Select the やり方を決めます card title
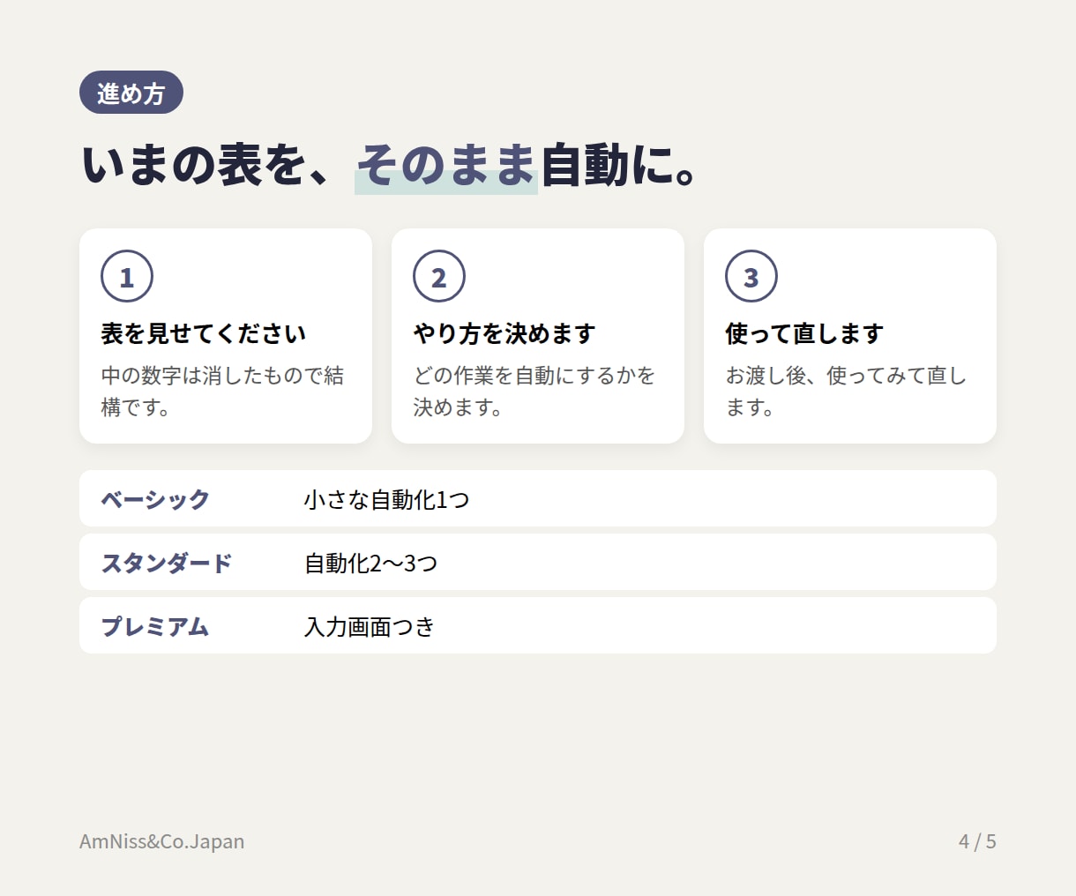 click(x=504, y=333)
